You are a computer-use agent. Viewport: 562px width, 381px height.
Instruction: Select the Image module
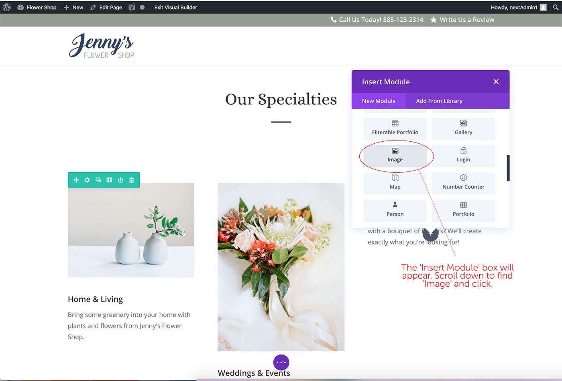click(395, 155)
